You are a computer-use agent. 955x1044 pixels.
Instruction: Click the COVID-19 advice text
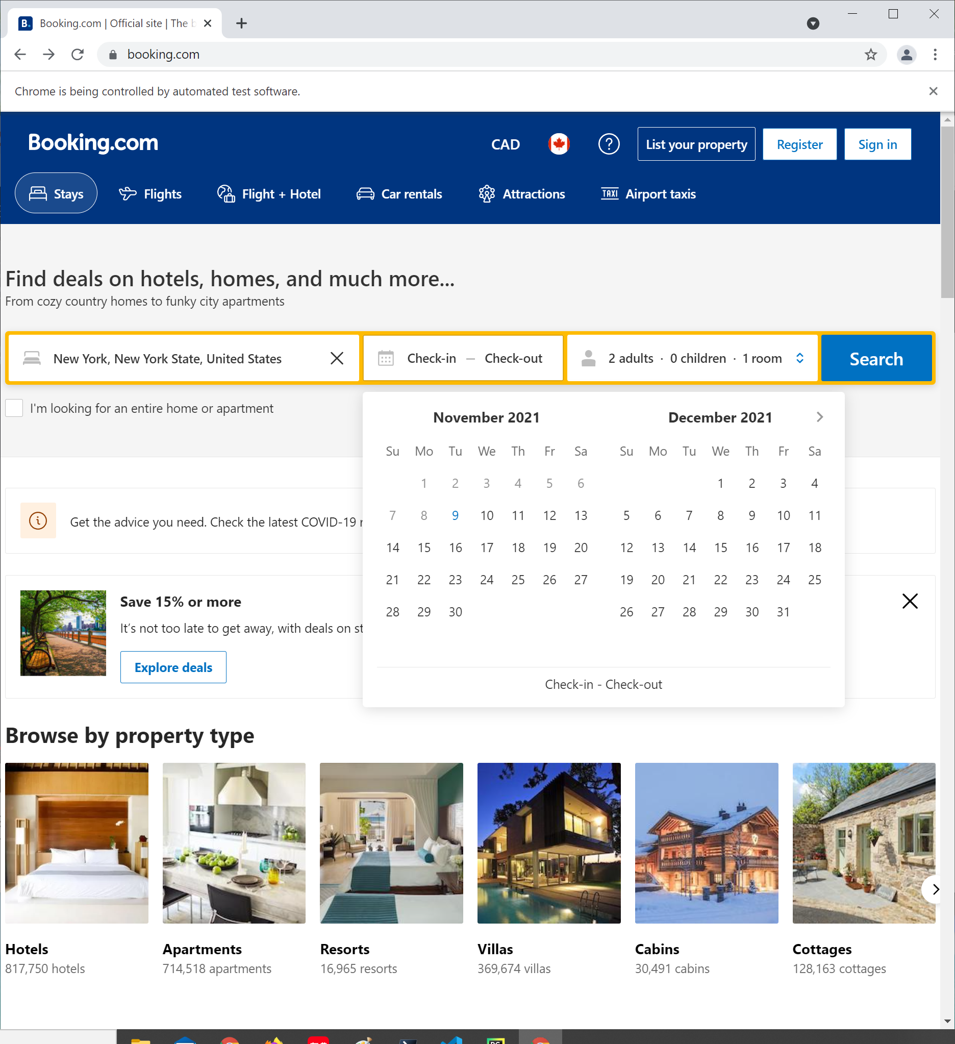tap(217, 522)
